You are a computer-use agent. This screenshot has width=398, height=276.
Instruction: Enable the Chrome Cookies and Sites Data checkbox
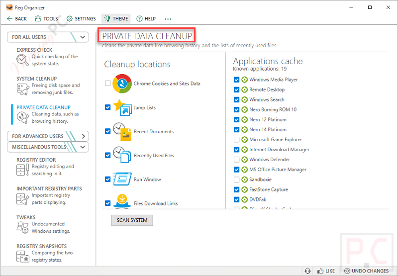coord(108,84)
